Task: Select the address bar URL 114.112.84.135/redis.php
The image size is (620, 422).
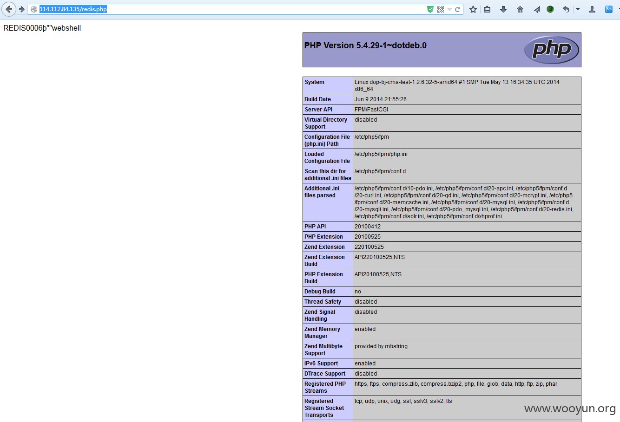Action: (x=73, y=9)
